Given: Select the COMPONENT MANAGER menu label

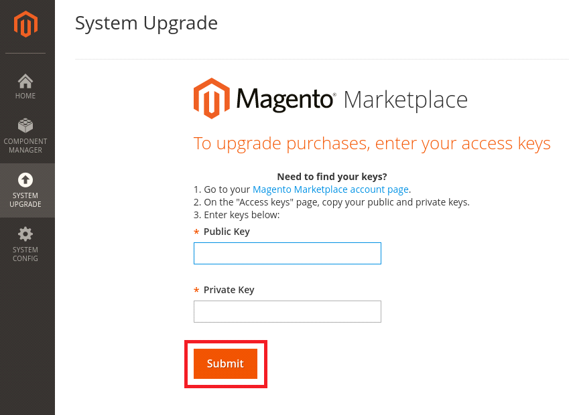Looking at the screenshot, I should pos(25,146).
